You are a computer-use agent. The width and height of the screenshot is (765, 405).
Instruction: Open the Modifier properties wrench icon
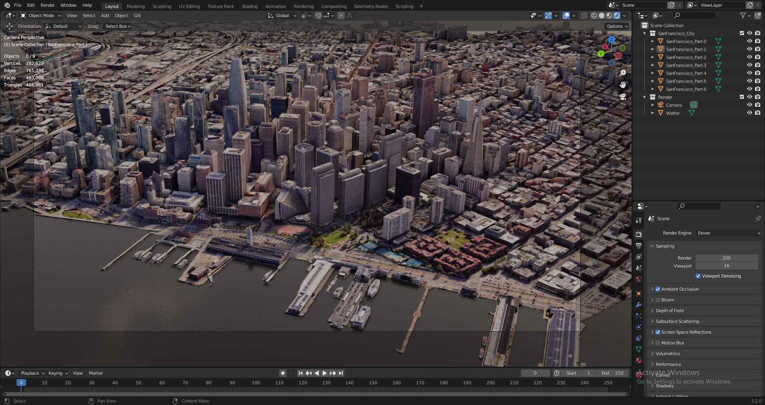pyautogui.click(x=639, y=305)
